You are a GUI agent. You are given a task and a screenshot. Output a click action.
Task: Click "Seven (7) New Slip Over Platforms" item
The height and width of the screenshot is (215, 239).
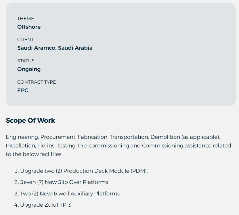pos(64,182)
